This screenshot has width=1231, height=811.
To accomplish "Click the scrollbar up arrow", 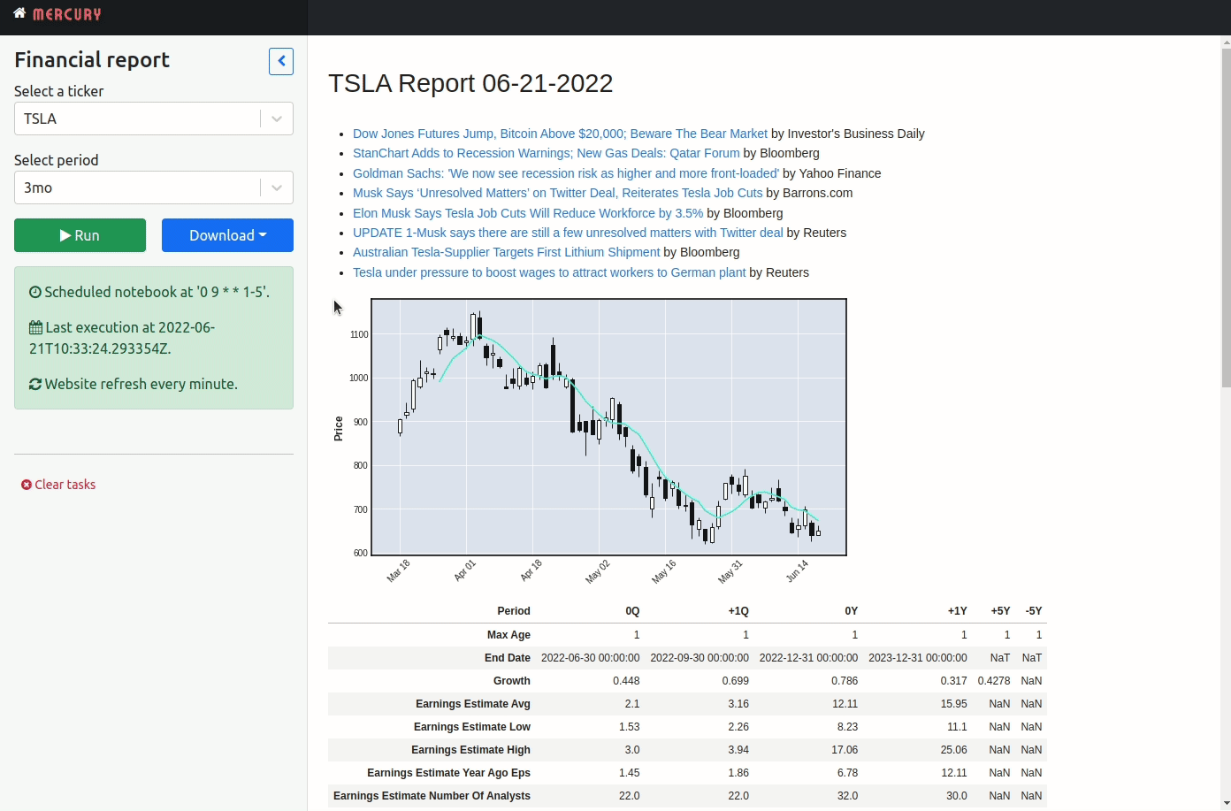I will [1226, 42].
